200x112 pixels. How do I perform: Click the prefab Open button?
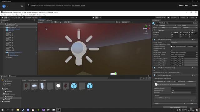click(163, 28)
